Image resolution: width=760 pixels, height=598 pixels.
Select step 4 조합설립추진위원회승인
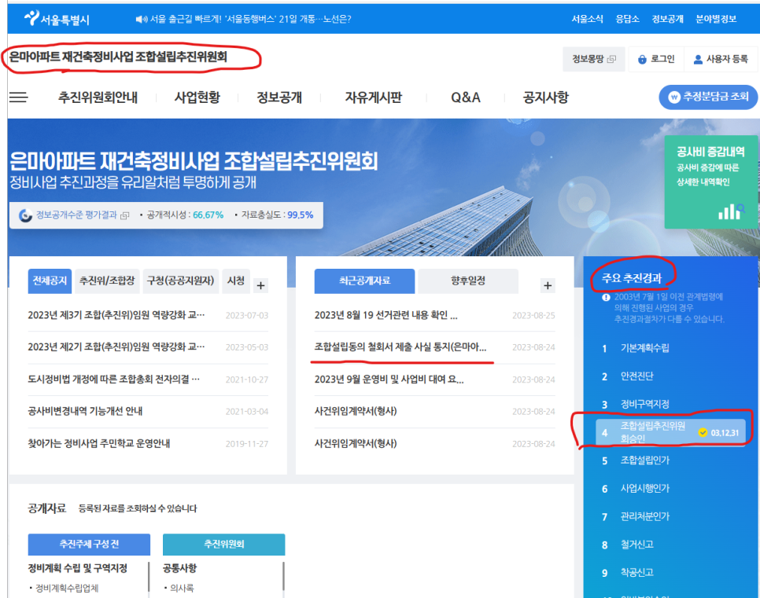click(x=671, y=432)
